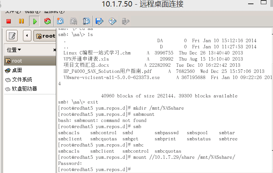Click the '10.1.7.50 - 远程桌面连接' title bar
Screen dimensions: 273x173
point(142,4)
